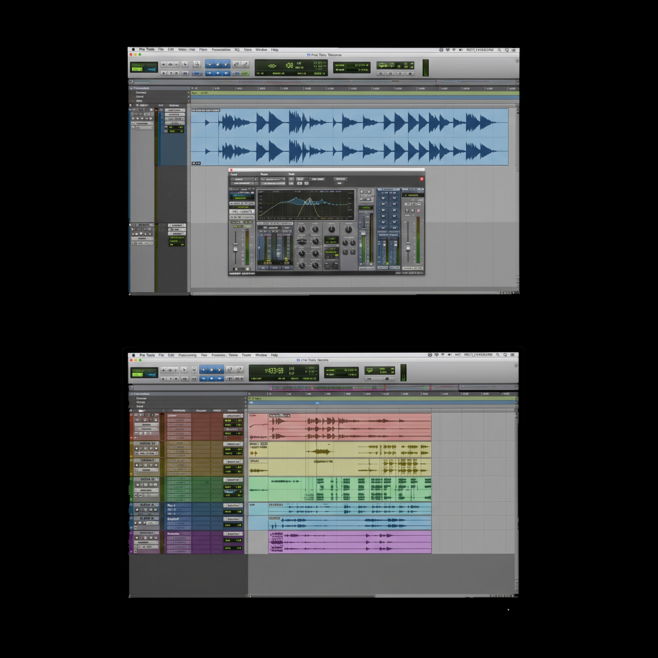
Task: Open Spotlight search in the lower menu bar
Action: click(x=498, y=355)
